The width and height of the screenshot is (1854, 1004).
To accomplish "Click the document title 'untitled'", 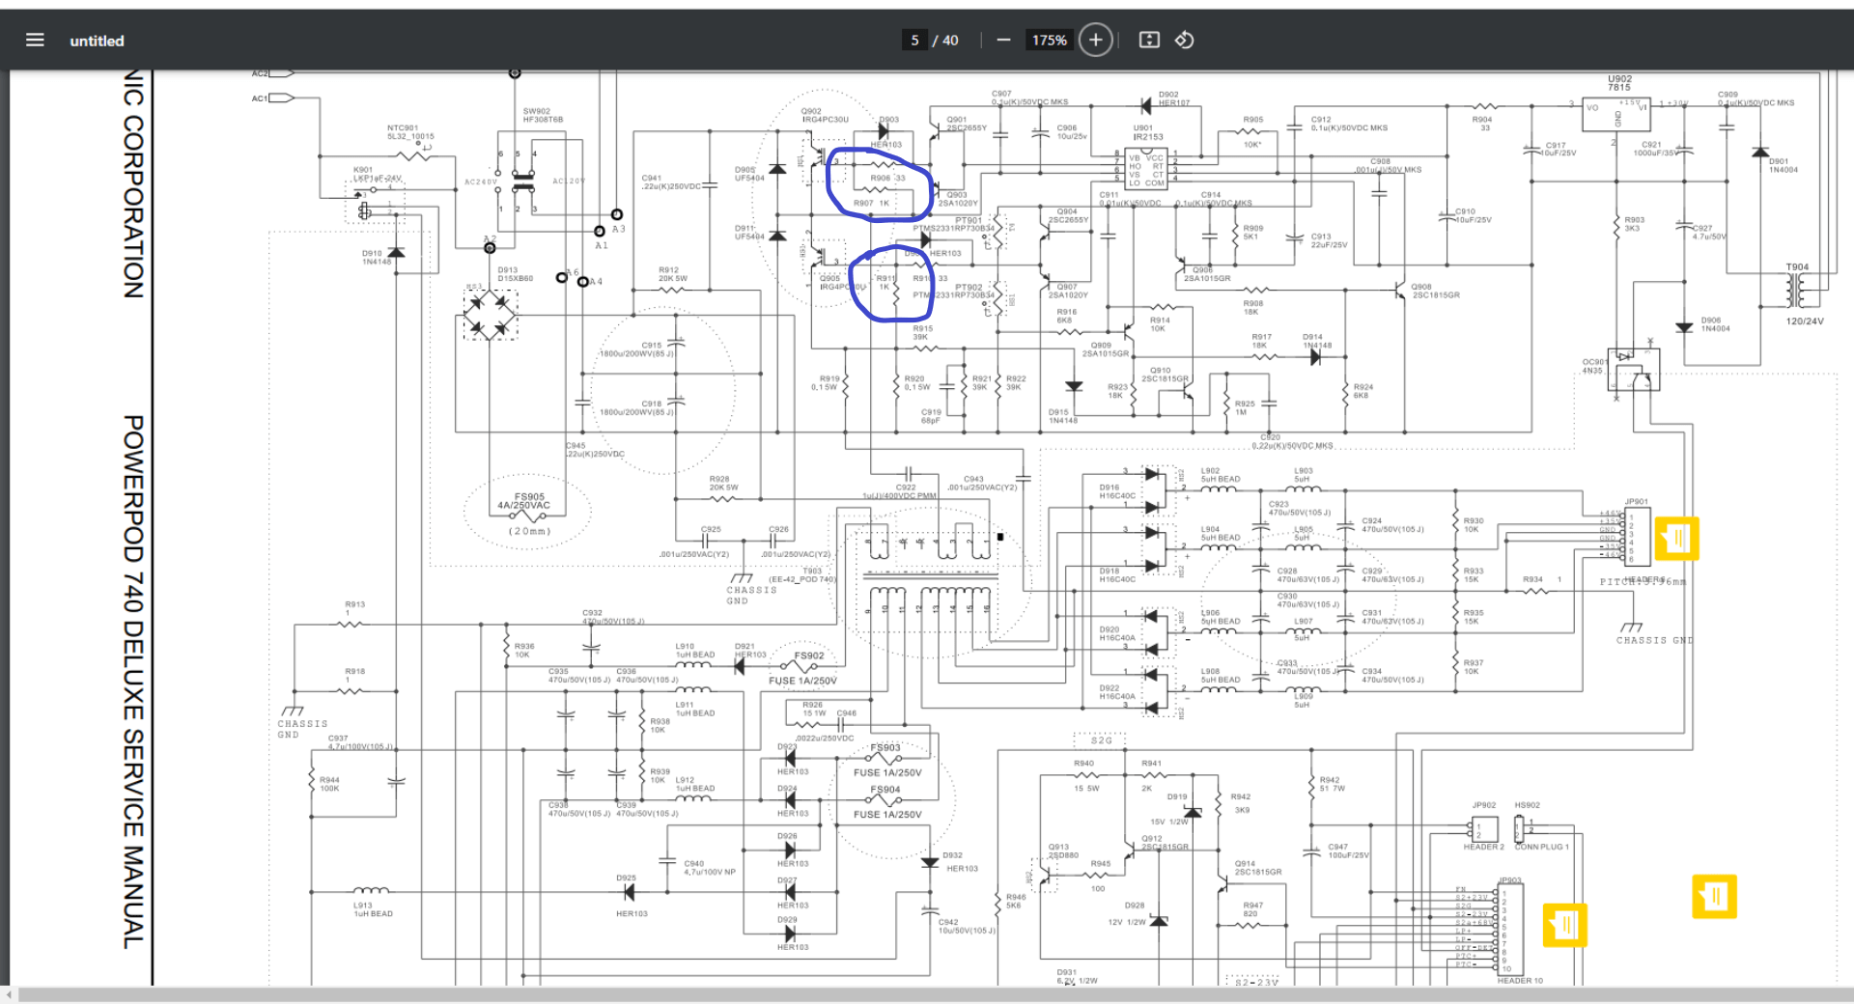I will coord(97,41).
